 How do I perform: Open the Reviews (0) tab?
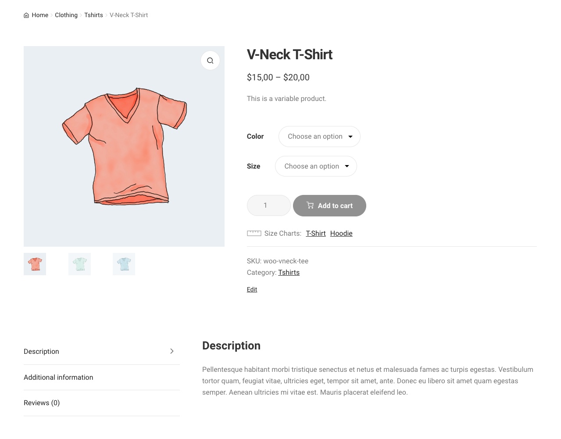point(42,403)
